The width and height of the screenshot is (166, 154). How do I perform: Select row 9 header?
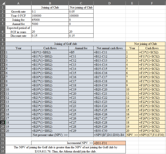pyautogui.click(x=3, y=44)
